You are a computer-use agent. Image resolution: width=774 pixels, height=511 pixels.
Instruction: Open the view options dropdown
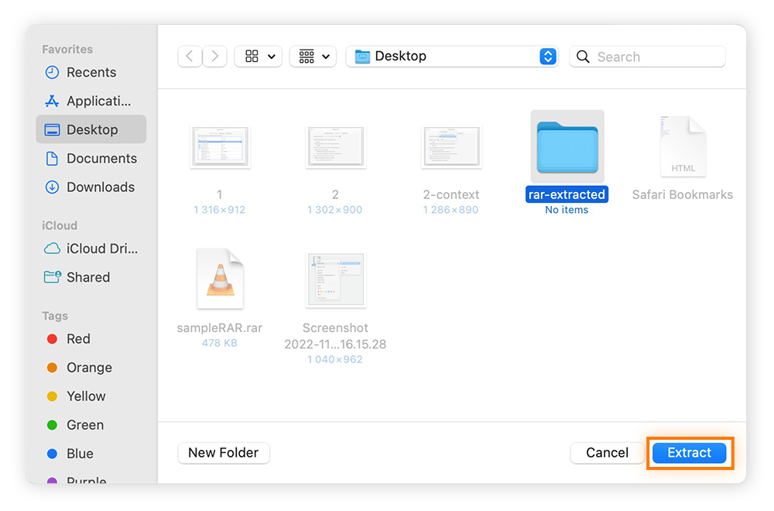coord(258,56)
